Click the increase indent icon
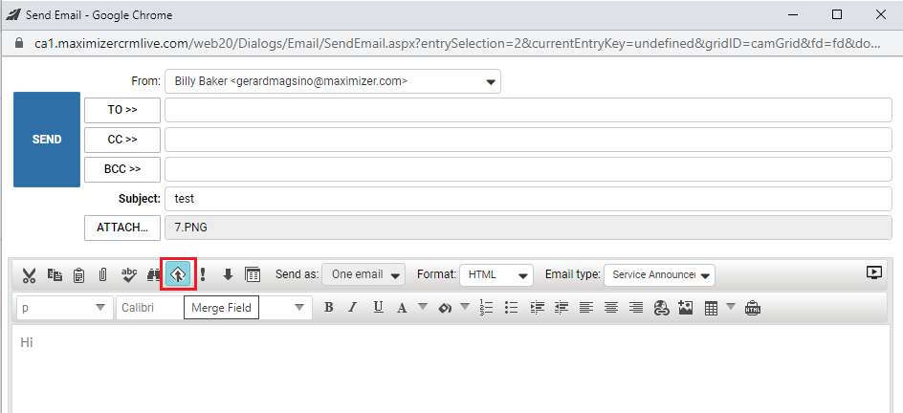This screenshot has width=903, height=413. pos(538,308)
